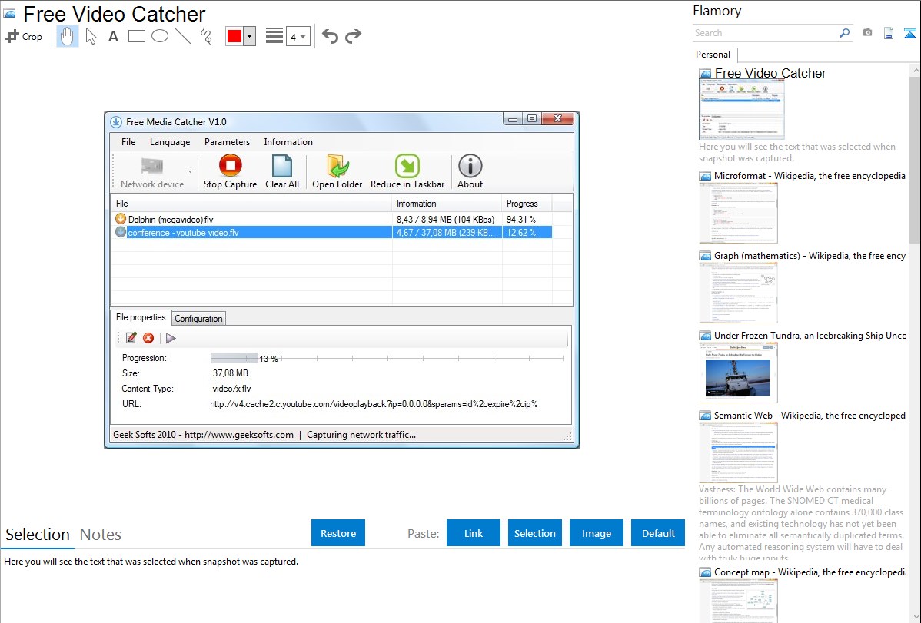Open Under Frozen Tundra snapshot thumbnail
This screenshot has height=623, width=921.
coord(738,373)
